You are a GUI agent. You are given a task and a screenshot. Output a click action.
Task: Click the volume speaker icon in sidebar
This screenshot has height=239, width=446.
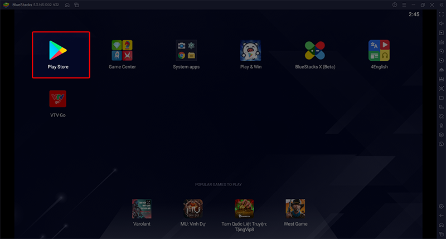442,23
